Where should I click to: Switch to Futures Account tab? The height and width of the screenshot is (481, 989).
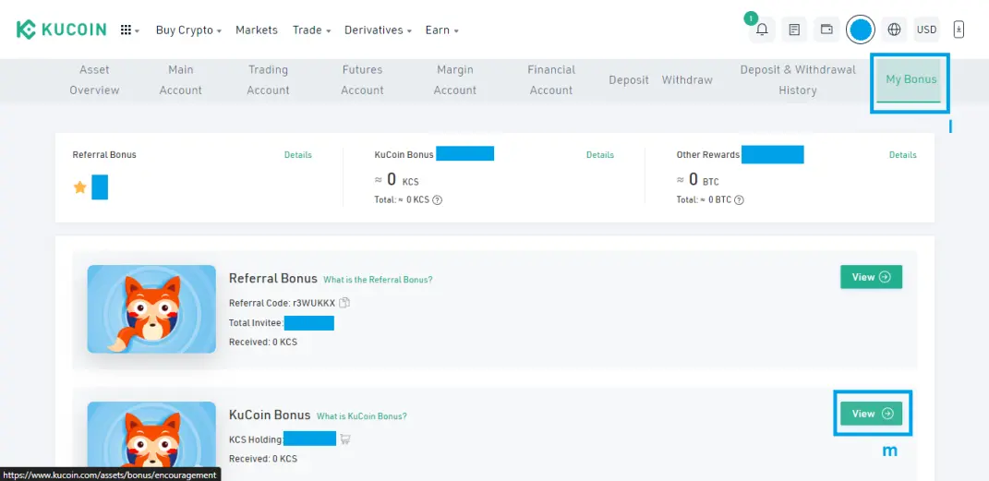(x=363, y=80)
